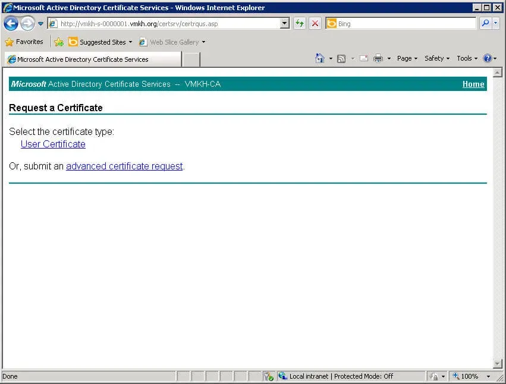The height and width of the screenshot is (384, 506).
Task: Click the status bar pop-up blocker icon
Action: [x=268, y=376]
